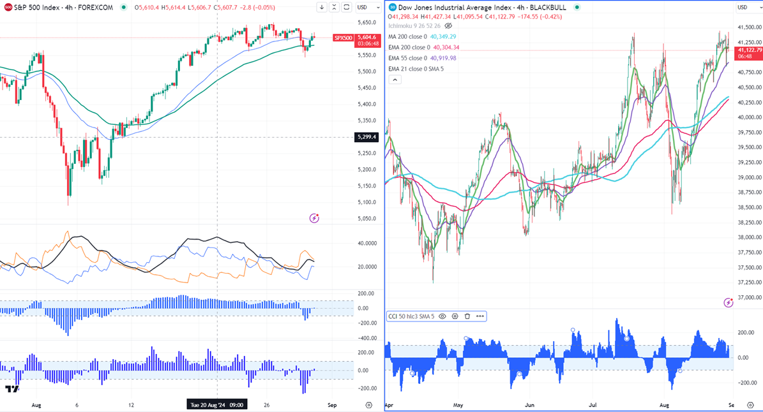The height and width of the screenshot is (412, 763).
Task: Click the CCI 50 hlc3 SMA 5 label
Action: (411, 316)
